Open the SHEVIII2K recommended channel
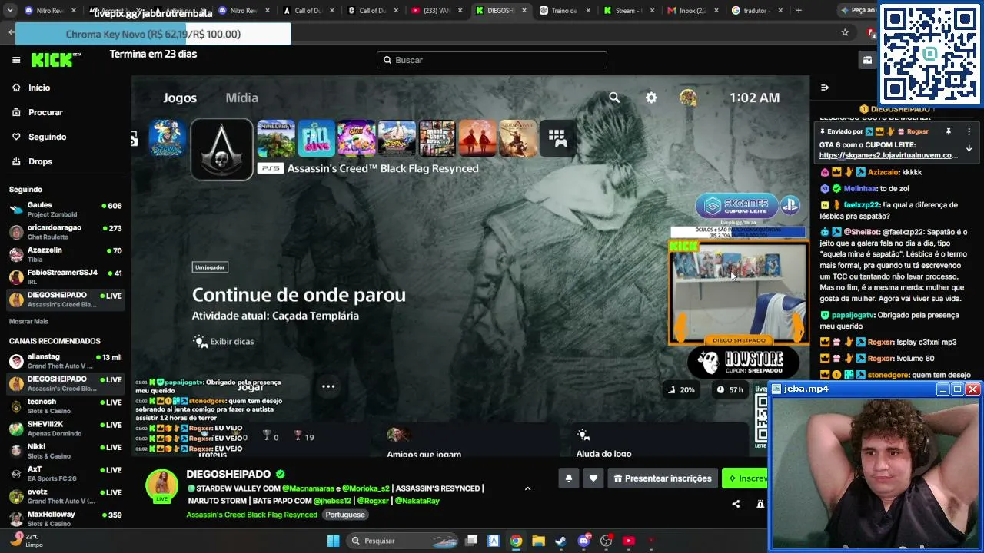The image size is (984, 553). pyautogui.click(x=65, y=428)
